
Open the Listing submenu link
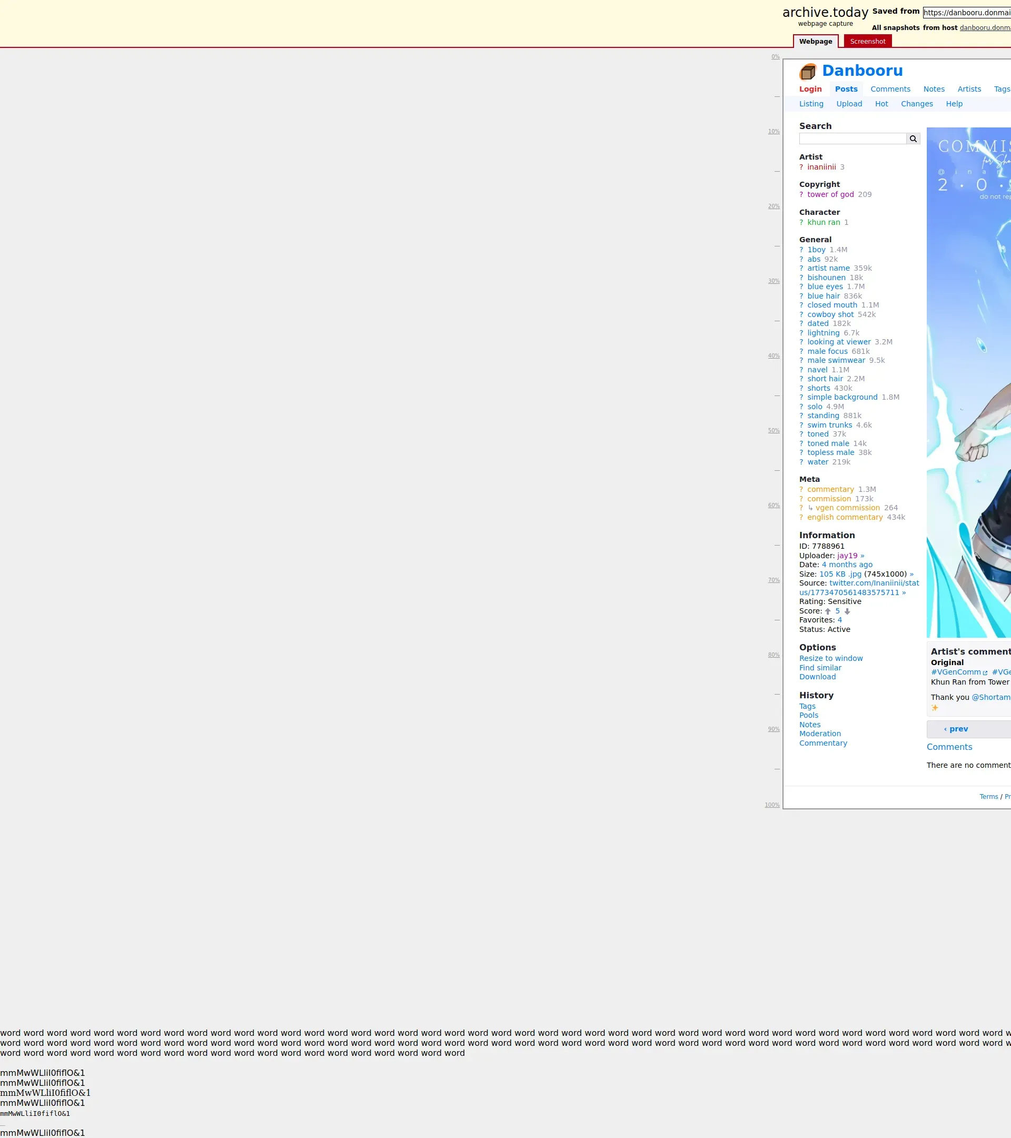(811, 104)
